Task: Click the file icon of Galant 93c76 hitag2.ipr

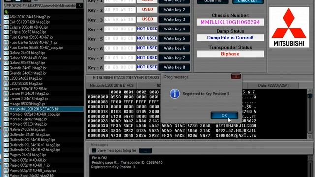Action: (x=6, y=63)
